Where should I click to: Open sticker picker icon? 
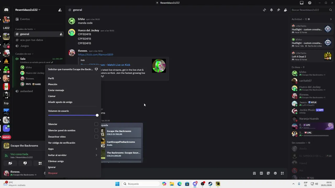point(268,173)
